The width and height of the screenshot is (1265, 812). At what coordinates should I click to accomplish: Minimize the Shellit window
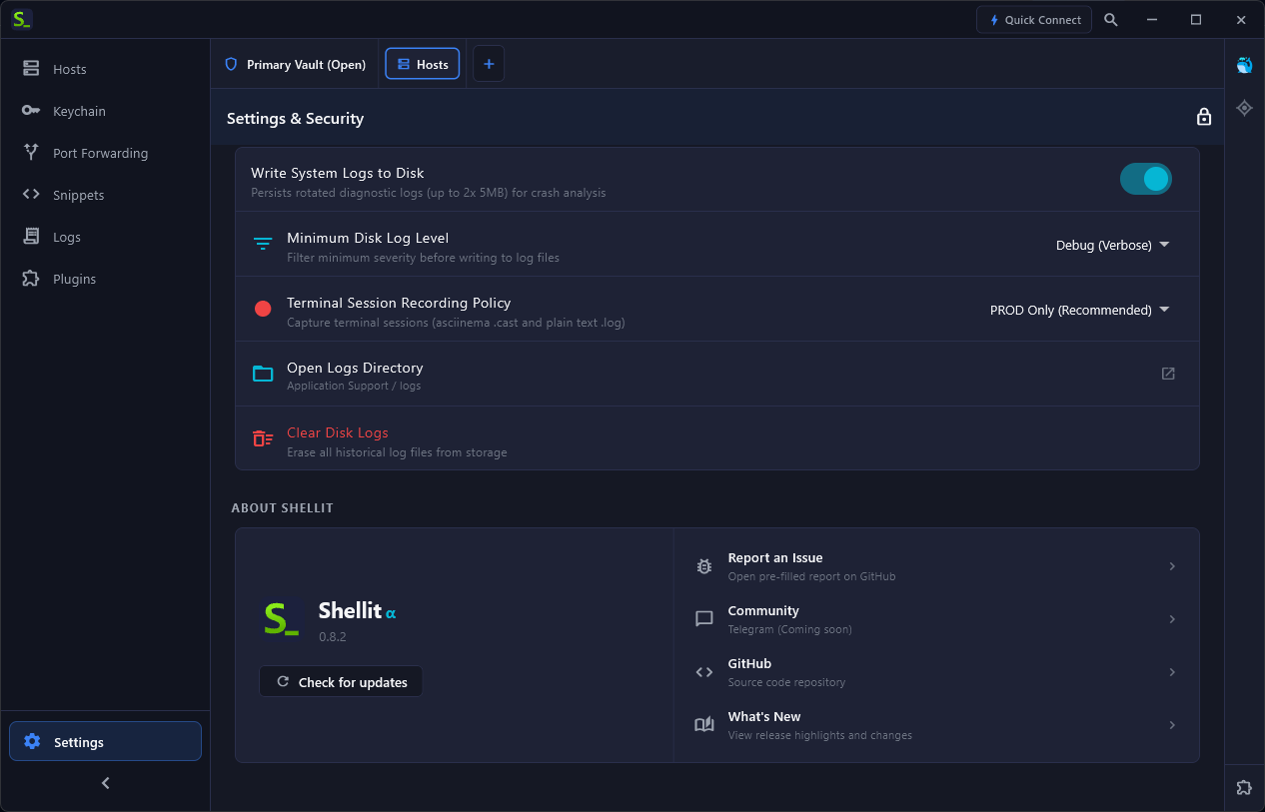click(x=1151, y=20)
